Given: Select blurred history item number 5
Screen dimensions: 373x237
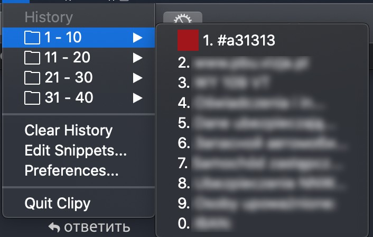Looking at the screenshot, I should [x=262, y=123].
